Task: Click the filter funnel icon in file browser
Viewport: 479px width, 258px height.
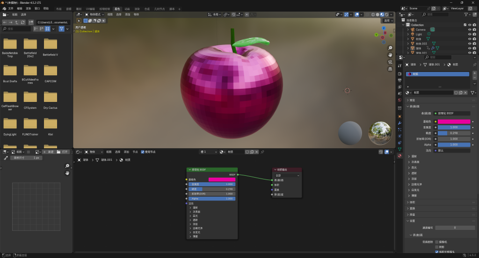Action: tap(61, 29)
